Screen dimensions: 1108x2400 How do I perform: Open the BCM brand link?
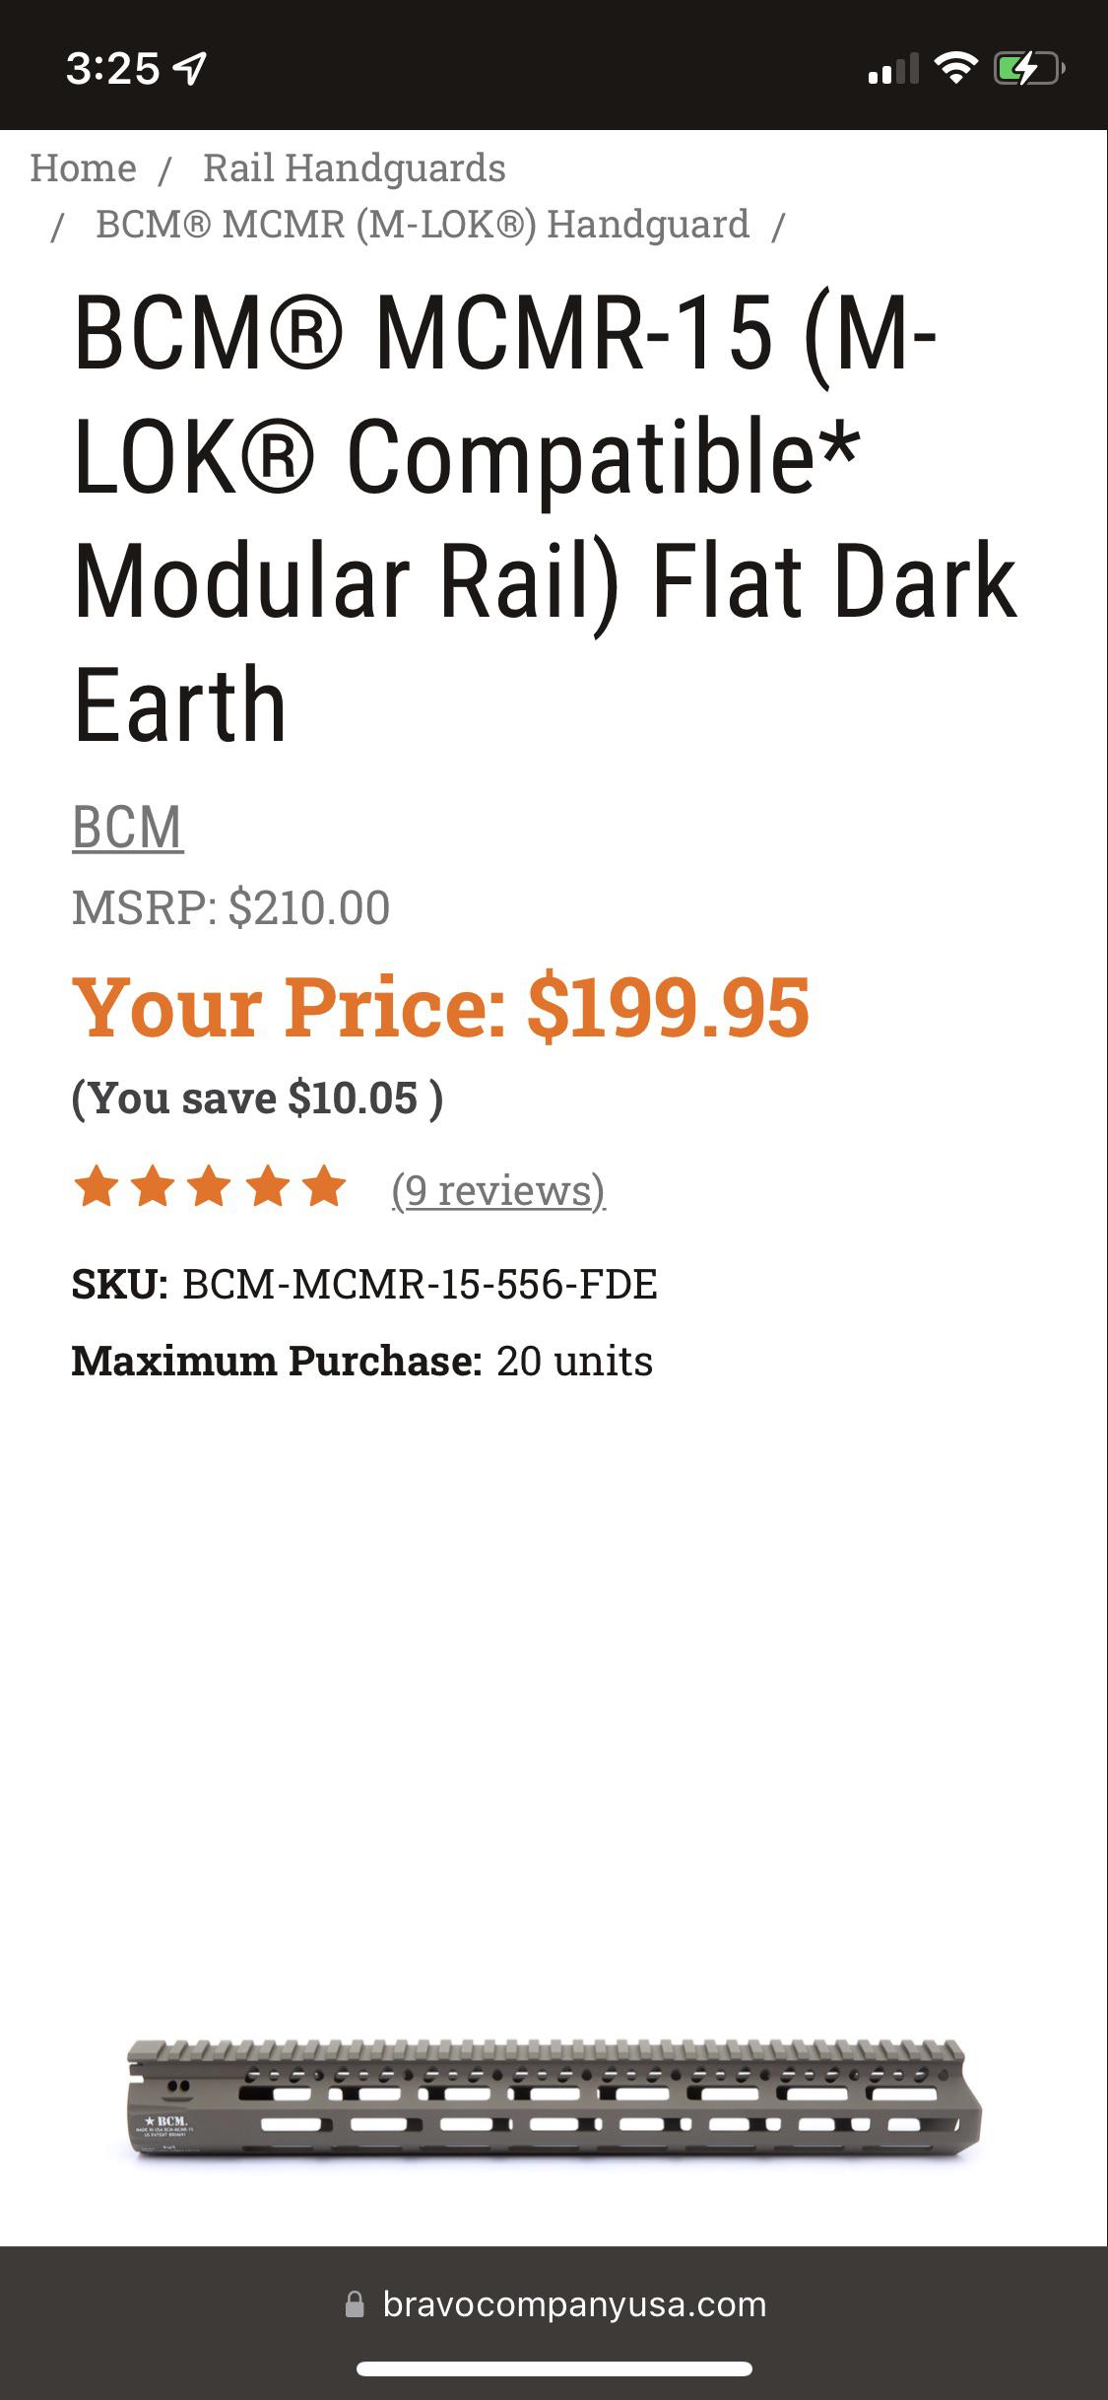(127, 827)
